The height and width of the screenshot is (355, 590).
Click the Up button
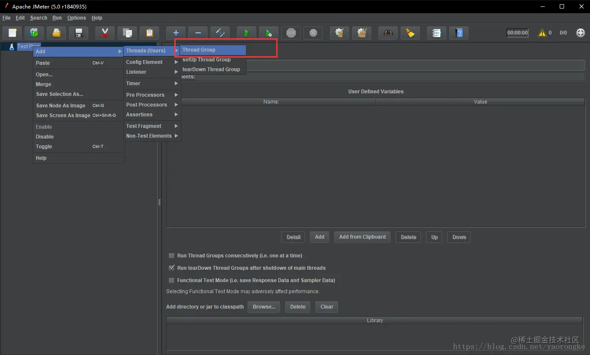tap(434, 237)
